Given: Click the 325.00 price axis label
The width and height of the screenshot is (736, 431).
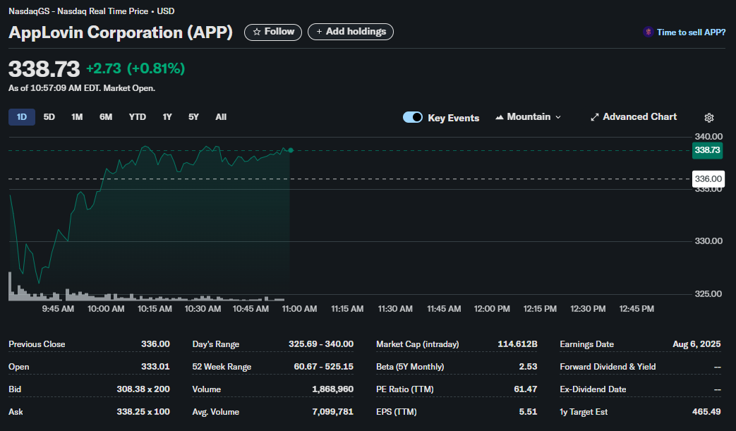Looking at the screenshot, I should pyautogui.click(x=708, y=294).
